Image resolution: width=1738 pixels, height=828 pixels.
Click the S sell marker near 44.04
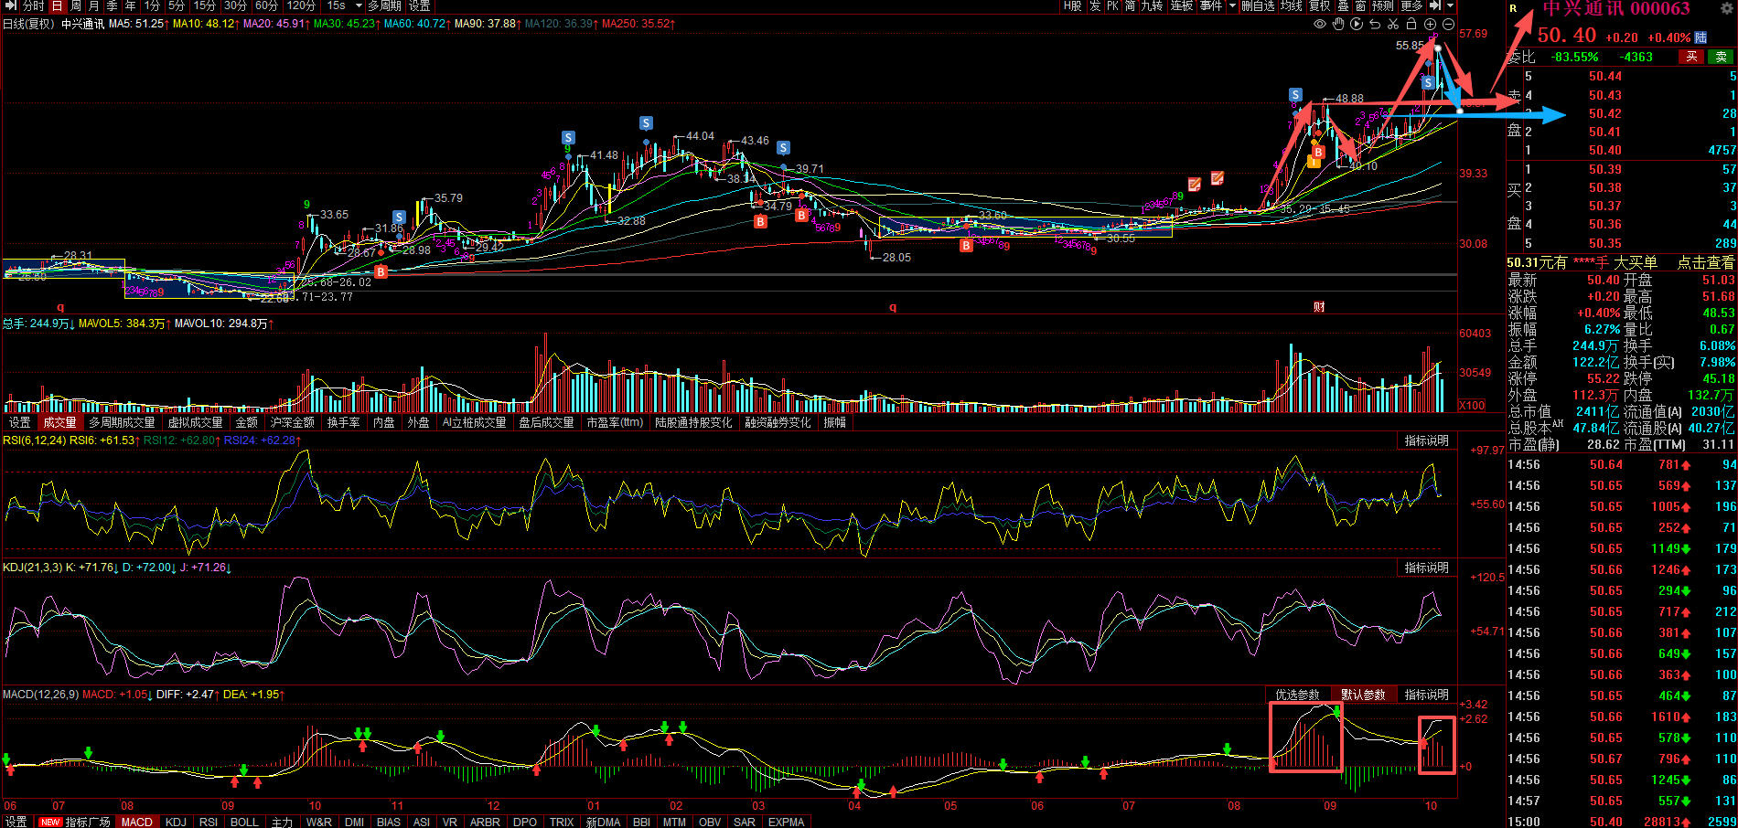[x=646, y=123]
